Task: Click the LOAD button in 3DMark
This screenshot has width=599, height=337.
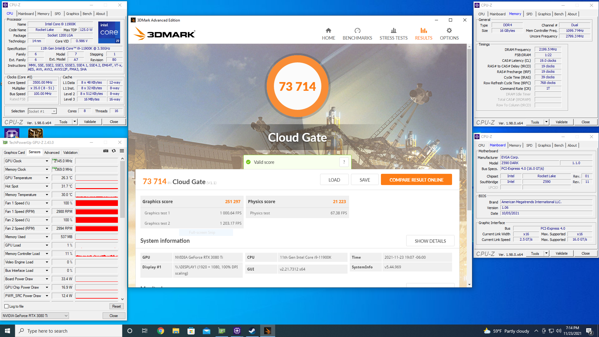Action: [x=334, y=180]
